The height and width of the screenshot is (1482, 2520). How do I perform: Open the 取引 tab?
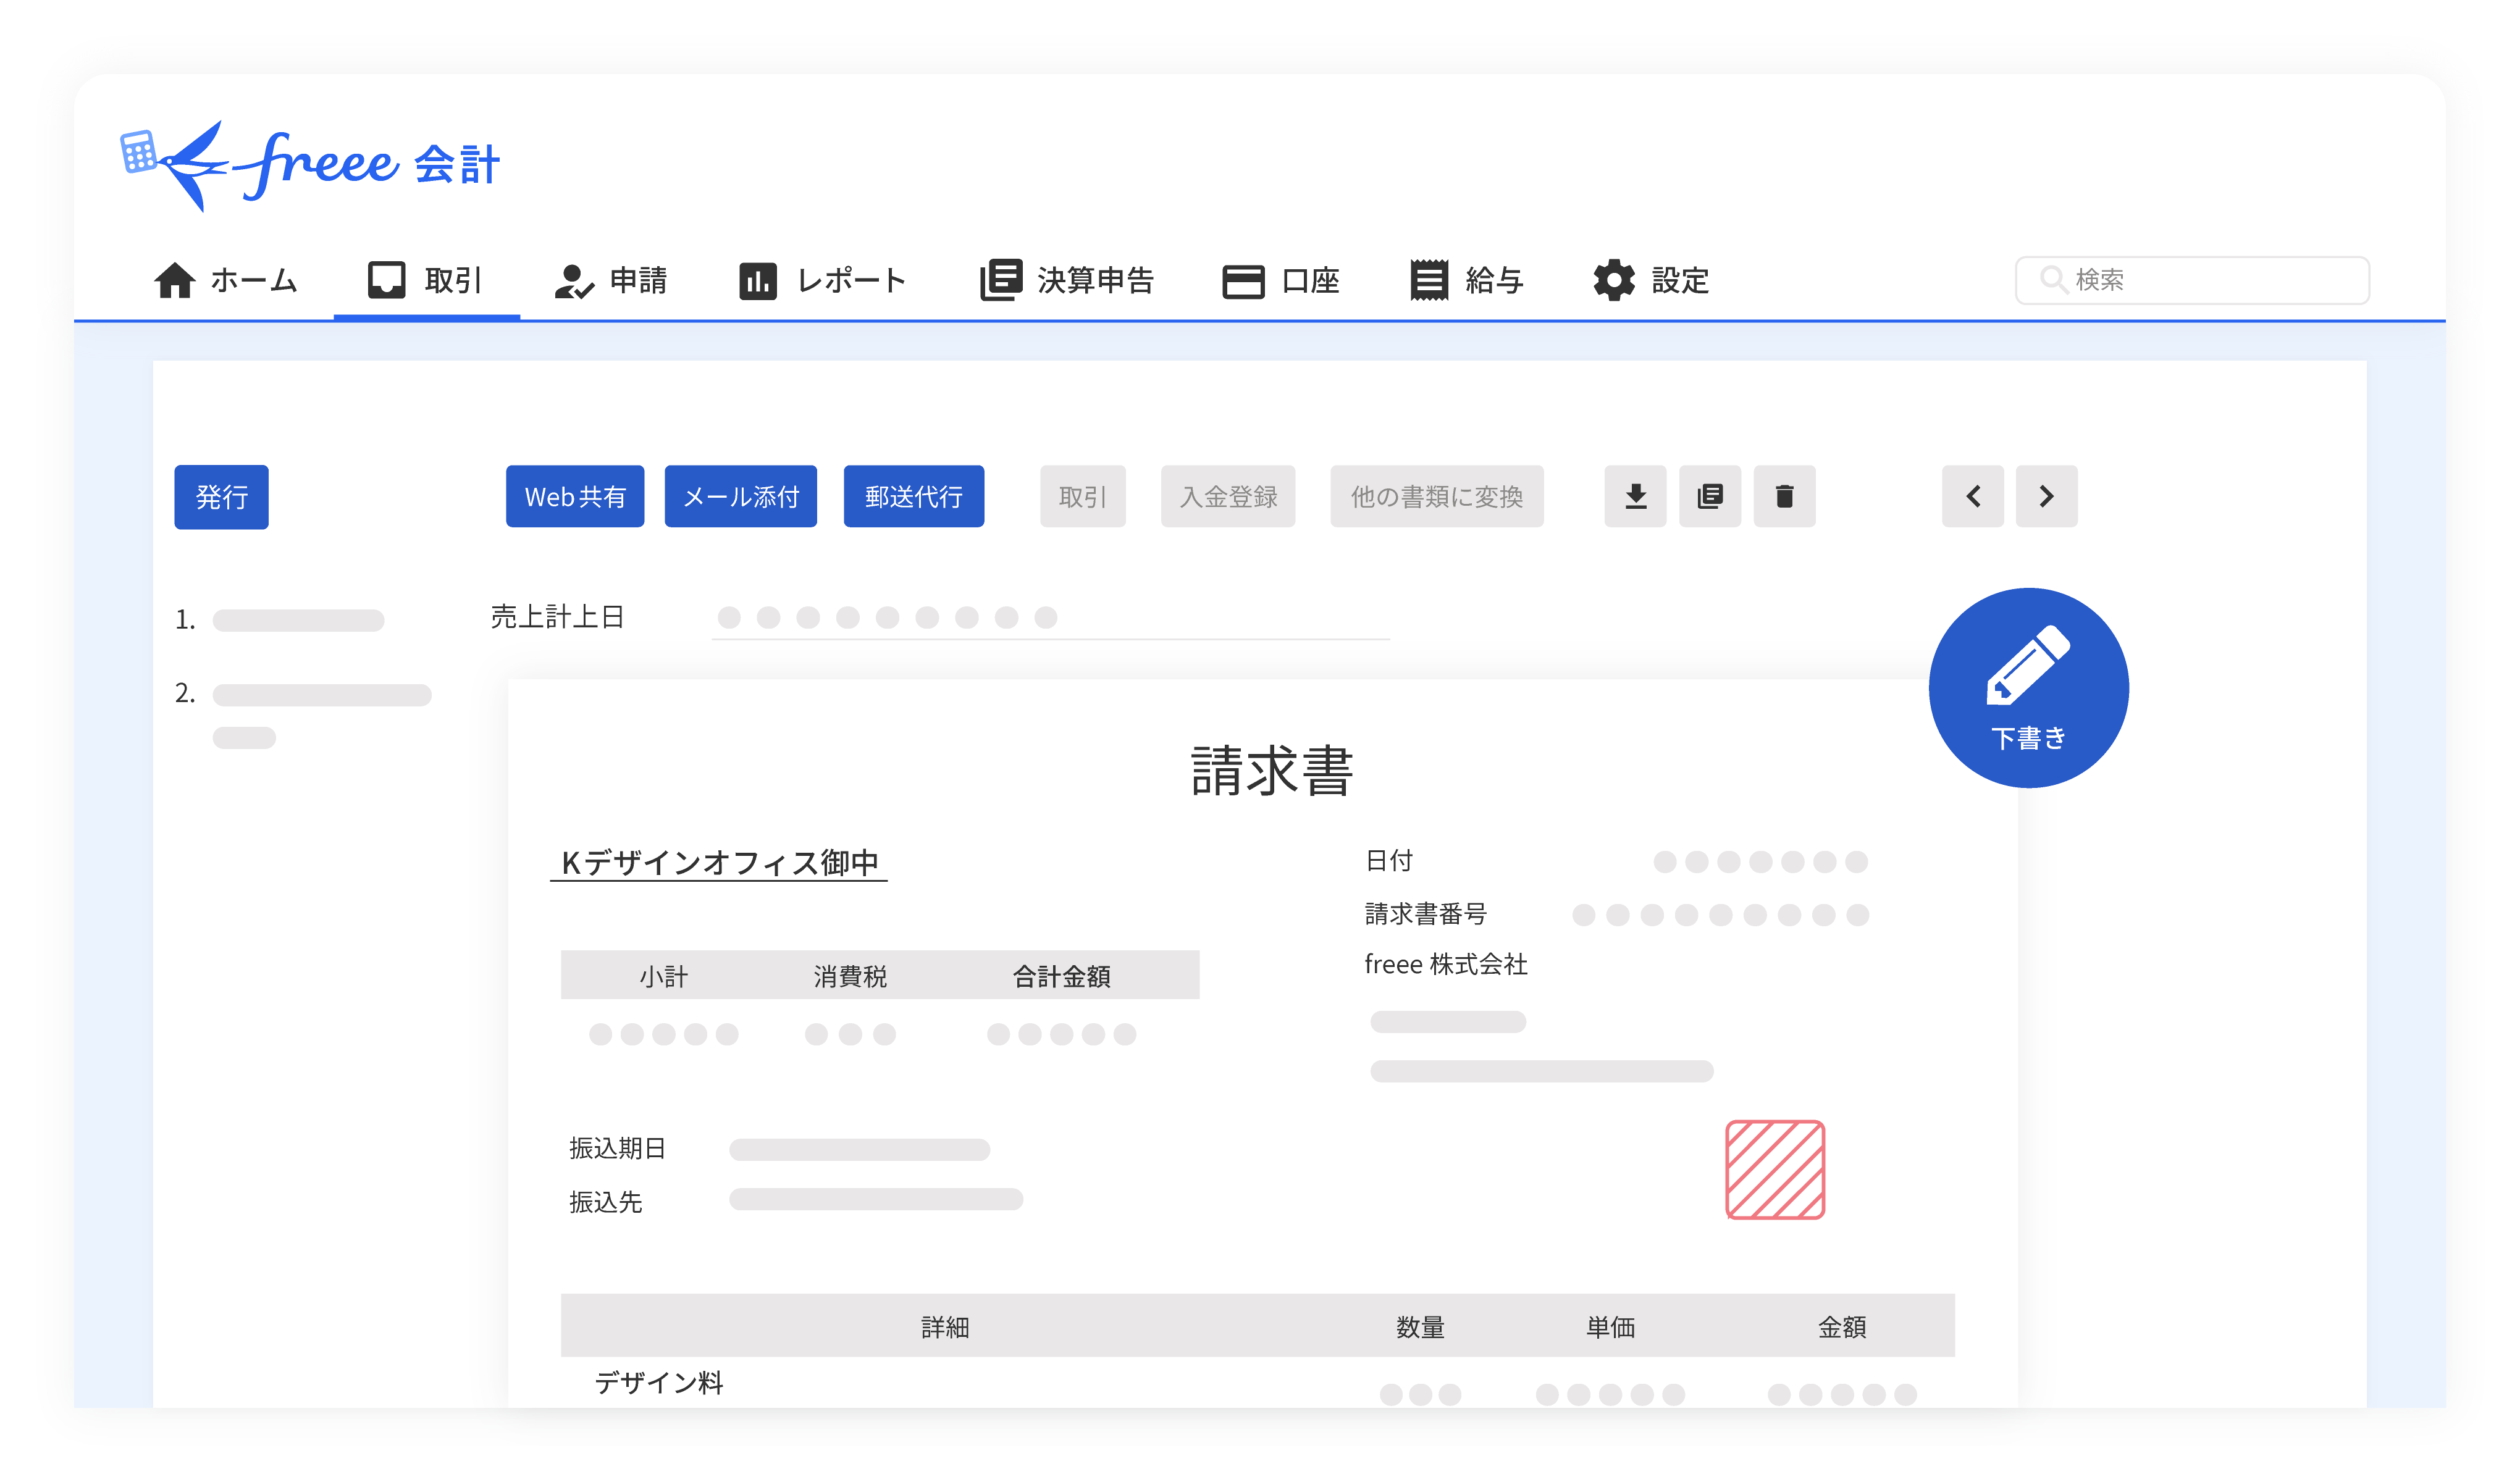pos(426,280)
